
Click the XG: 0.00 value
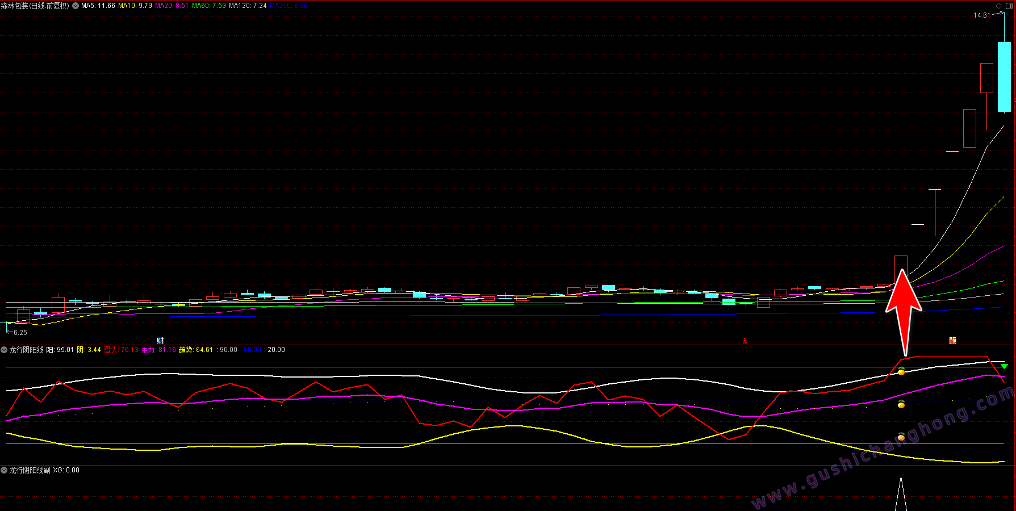pos(66,470)
